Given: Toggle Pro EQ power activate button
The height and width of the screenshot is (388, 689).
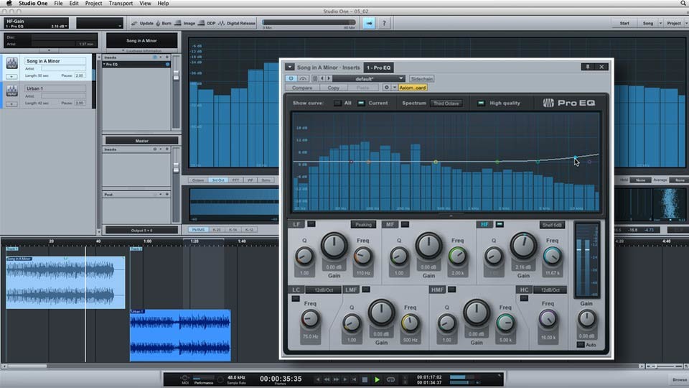Looking at the screenshot, I should (x=291, y=78).
